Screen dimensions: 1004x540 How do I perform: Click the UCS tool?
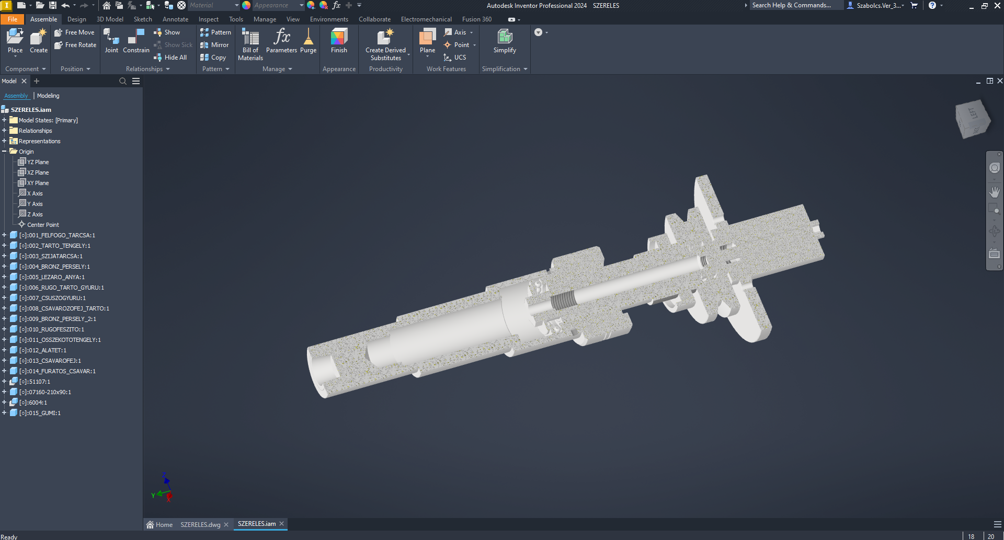point(454,58)
